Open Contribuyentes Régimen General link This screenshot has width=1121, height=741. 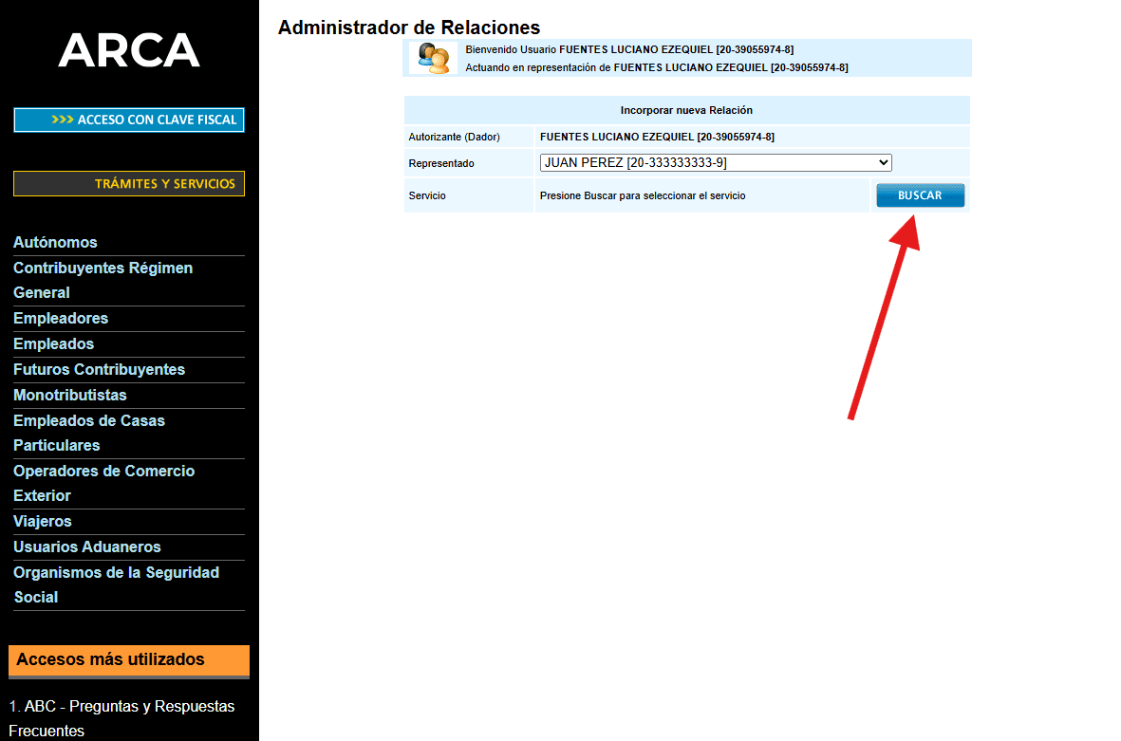point(103,280)
